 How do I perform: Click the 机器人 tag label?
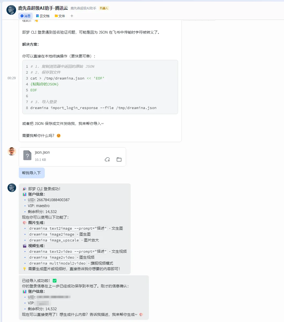pyautogui.click(x=104, y=8)
